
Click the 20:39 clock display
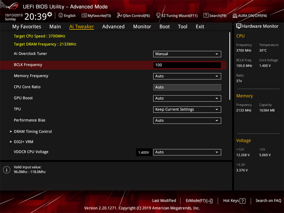[35, 17]
